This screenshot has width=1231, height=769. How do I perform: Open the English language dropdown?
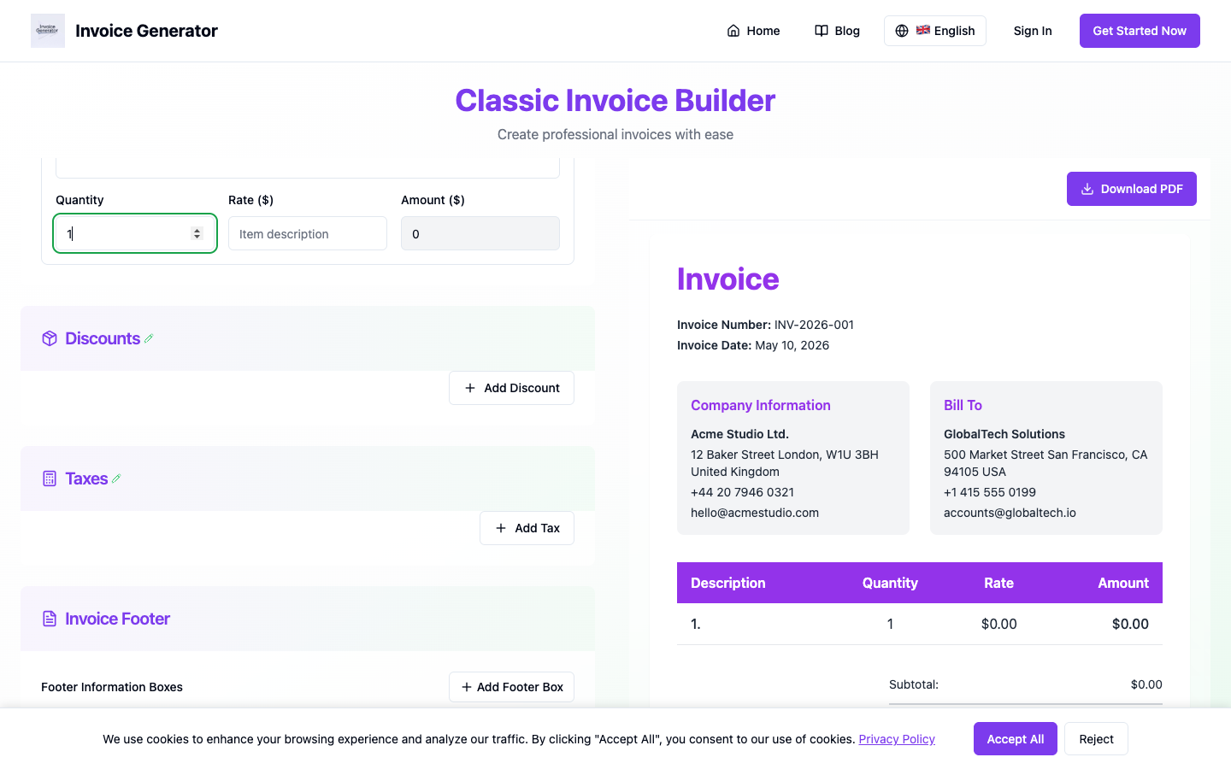pyautogui.click(x=935, y=31)
